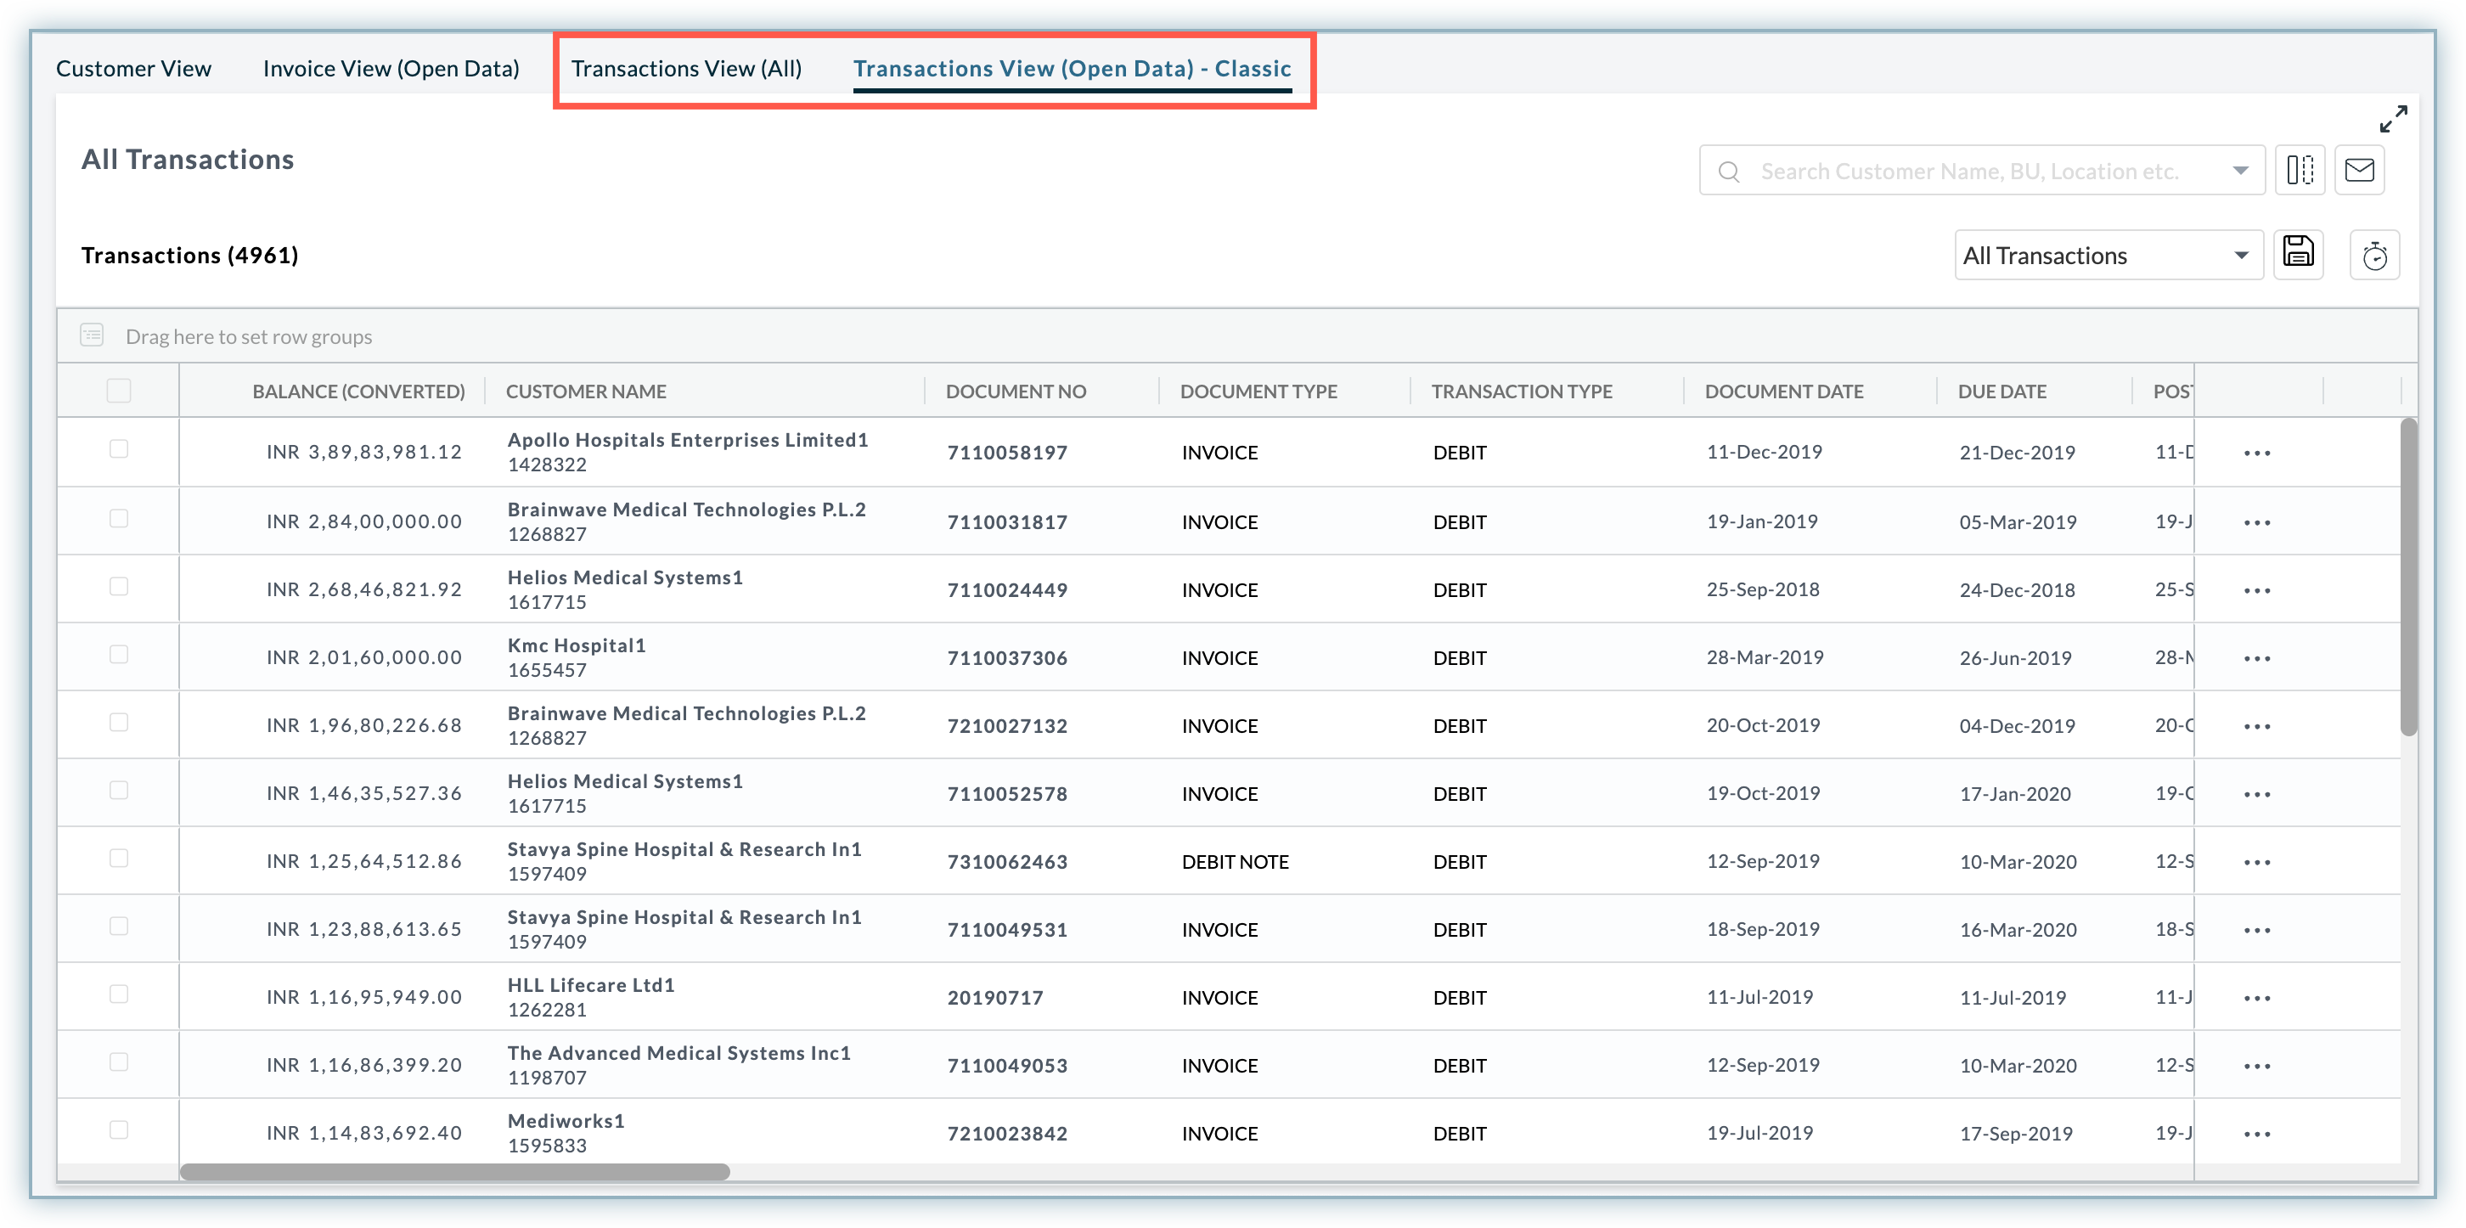Open actions menu for document 7110052578
Viewport: 2466px width, 1228px height.
point(2256,794)
